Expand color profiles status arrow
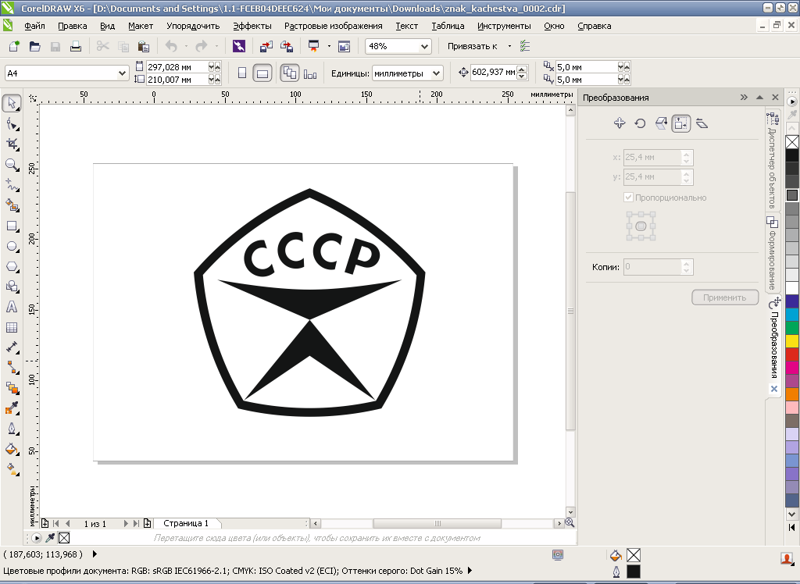The width and height of the screenshot is (800, 584). (470, 570)
